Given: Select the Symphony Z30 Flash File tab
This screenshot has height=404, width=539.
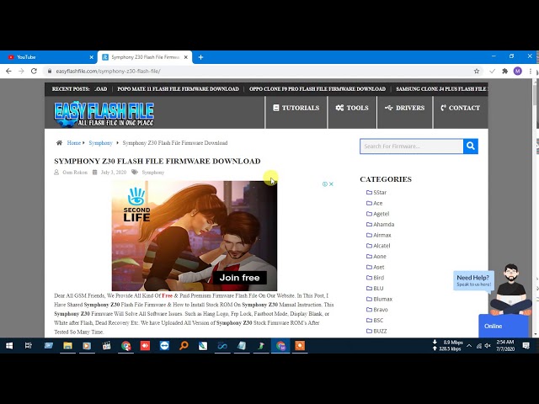Looking at the screenshot, I should [145, 57].
